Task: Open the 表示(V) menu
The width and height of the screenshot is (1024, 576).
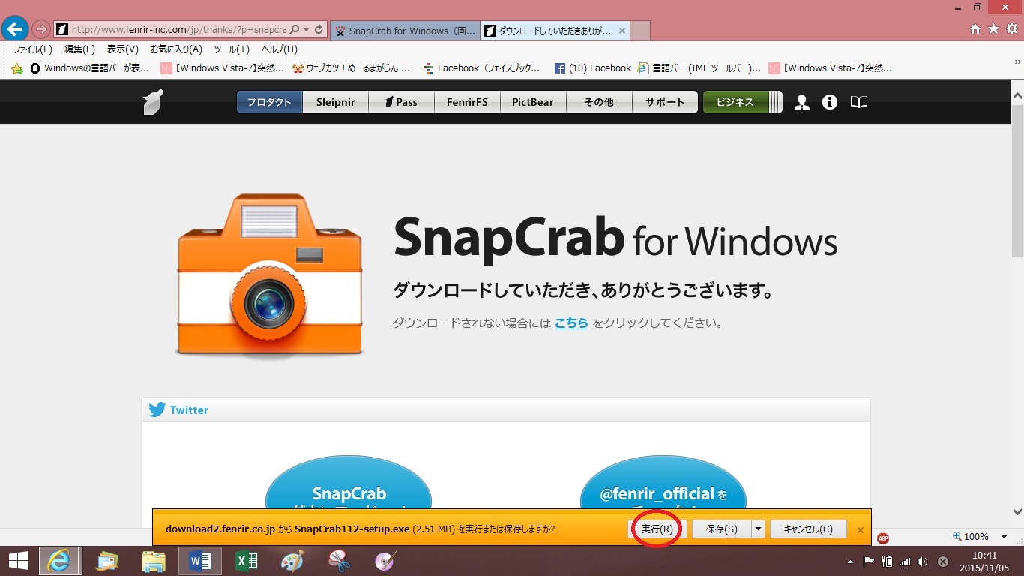Action: click(122, 49)
